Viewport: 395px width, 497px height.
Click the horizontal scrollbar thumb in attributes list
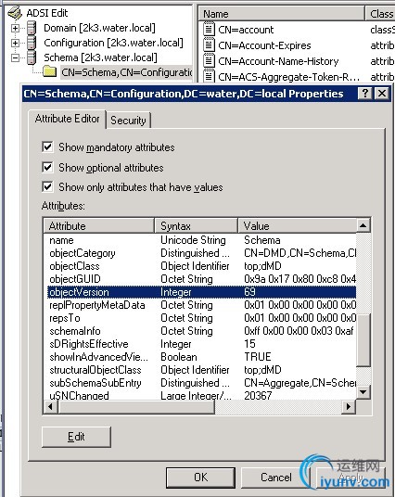[x=136, y=406]
